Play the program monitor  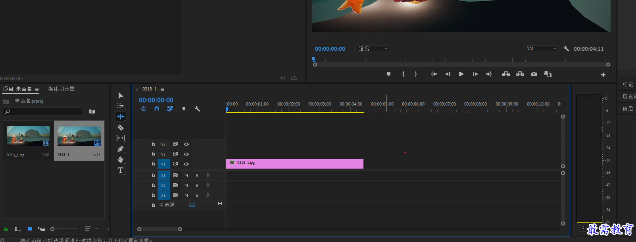461,74
